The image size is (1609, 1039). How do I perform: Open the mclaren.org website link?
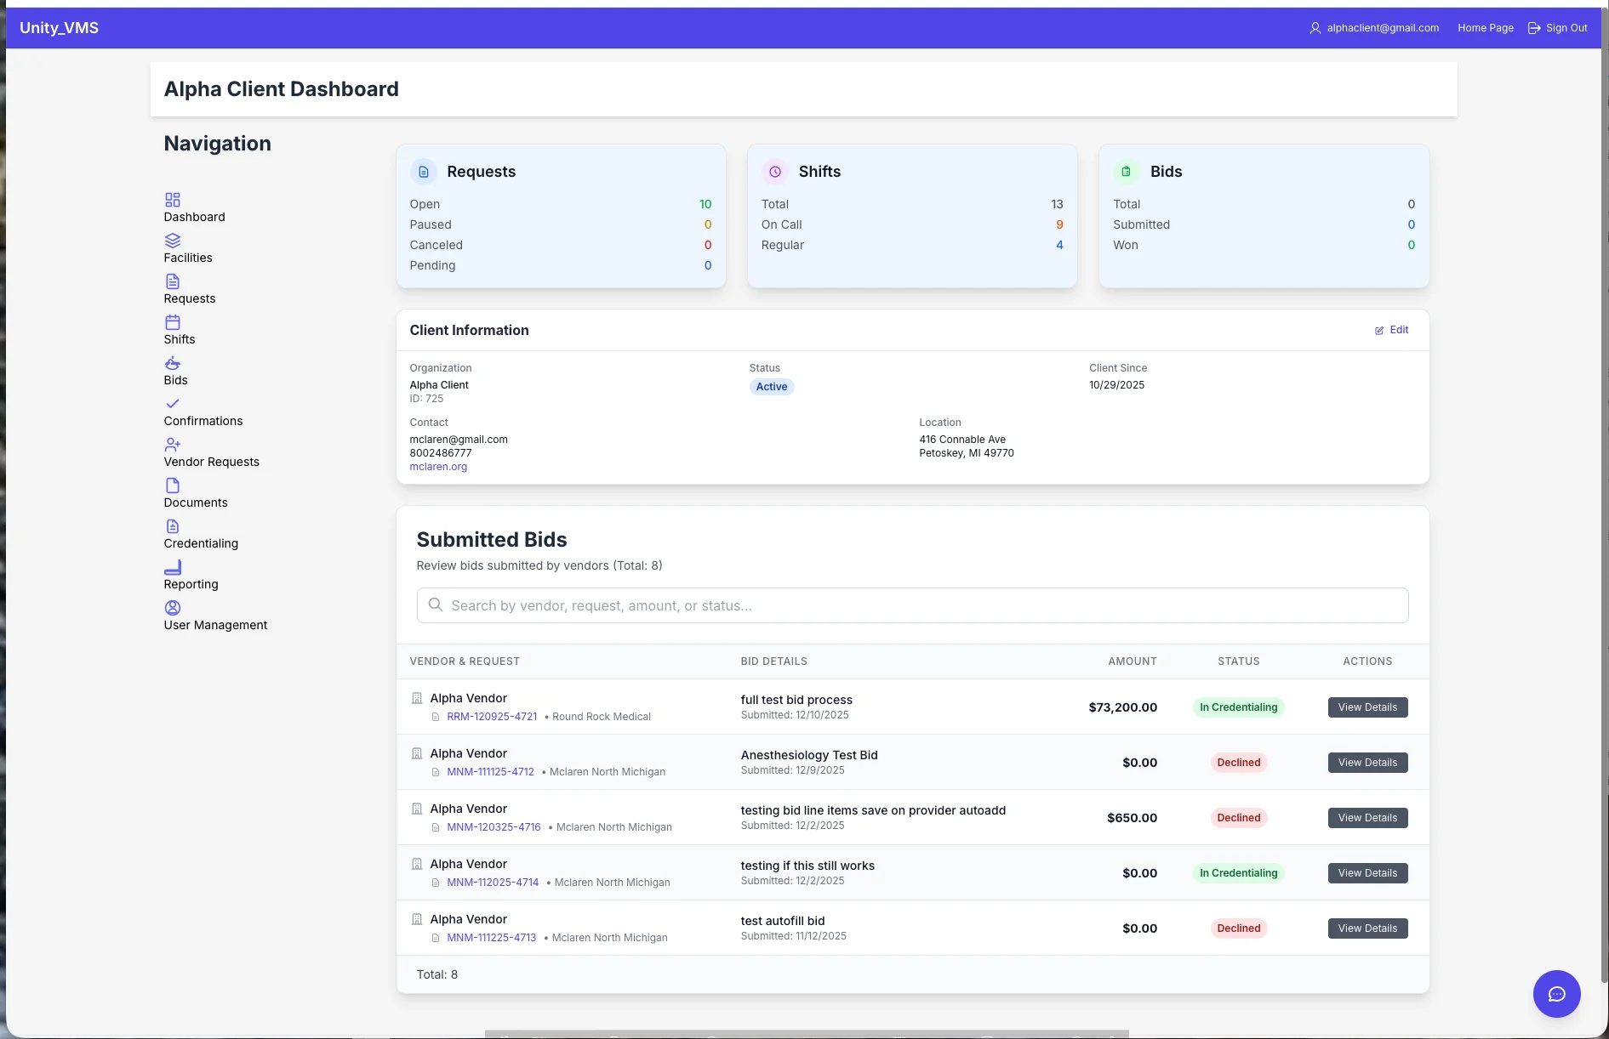pos(438,466)
